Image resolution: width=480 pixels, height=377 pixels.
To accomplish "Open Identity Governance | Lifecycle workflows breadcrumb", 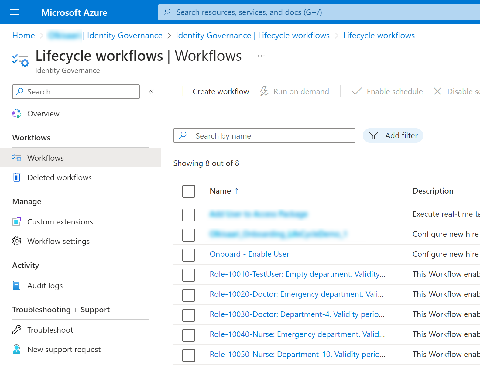I will click(x=253, y=36).
